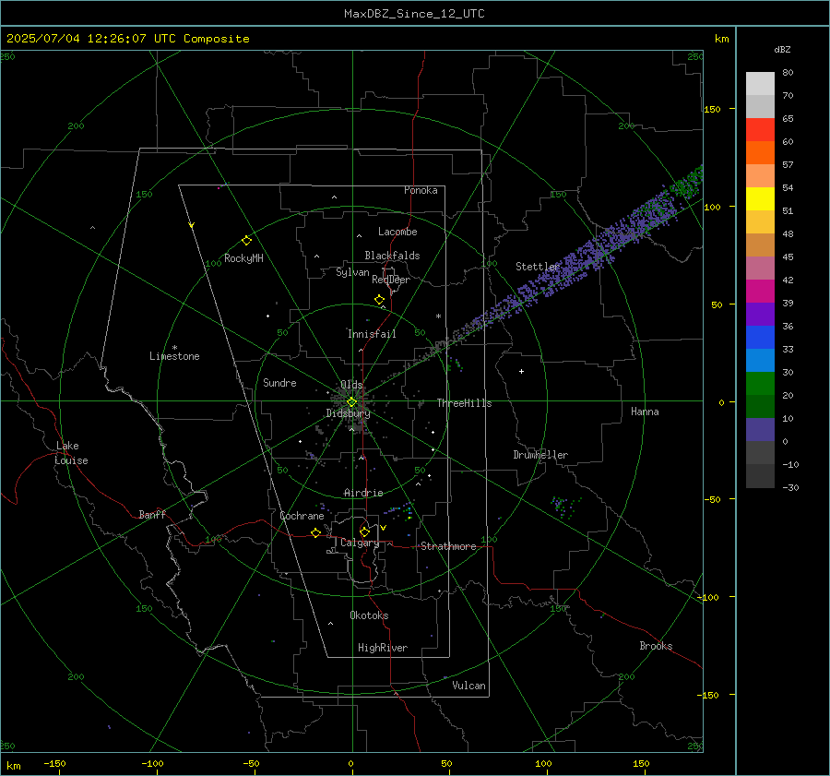Click the blue 36 dBZ legend swatch

760,337
